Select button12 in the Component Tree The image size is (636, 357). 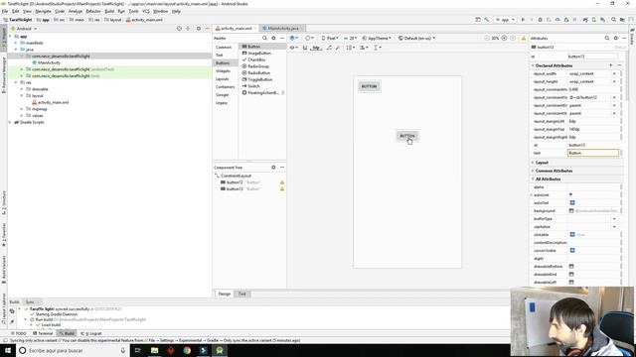[235, 182]
